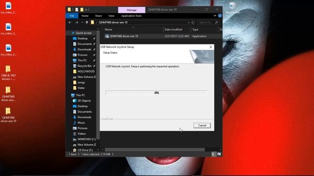Click the quick access toolbar new folder icon
Screen dimensions: 314x176
[x=82, y=10]
